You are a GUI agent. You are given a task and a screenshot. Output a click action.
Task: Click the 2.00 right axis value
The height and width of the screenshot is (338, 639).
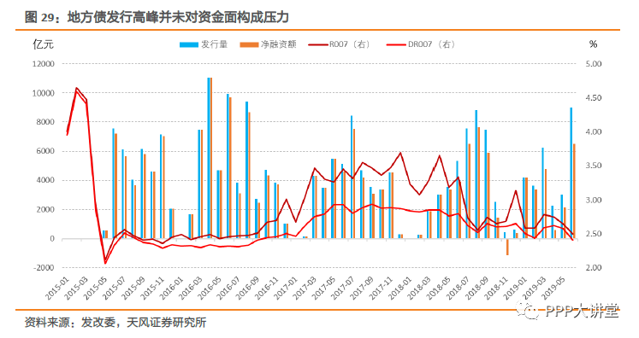[594, 268]
